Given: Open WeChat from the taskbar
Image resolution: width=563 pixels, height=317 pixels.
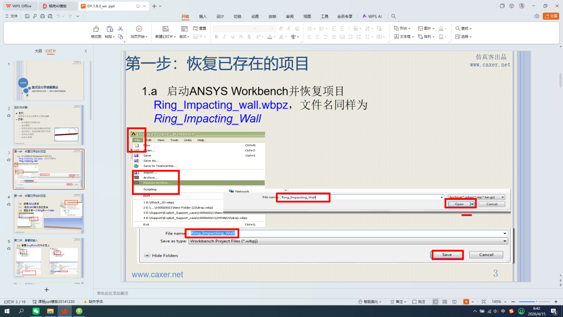Looking at the screenshot, I should pyautogui.click(x=36, y=311).
